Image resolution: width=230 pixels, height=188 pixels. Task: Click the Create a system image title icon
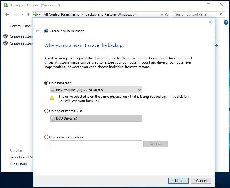(x=46, y=31)
